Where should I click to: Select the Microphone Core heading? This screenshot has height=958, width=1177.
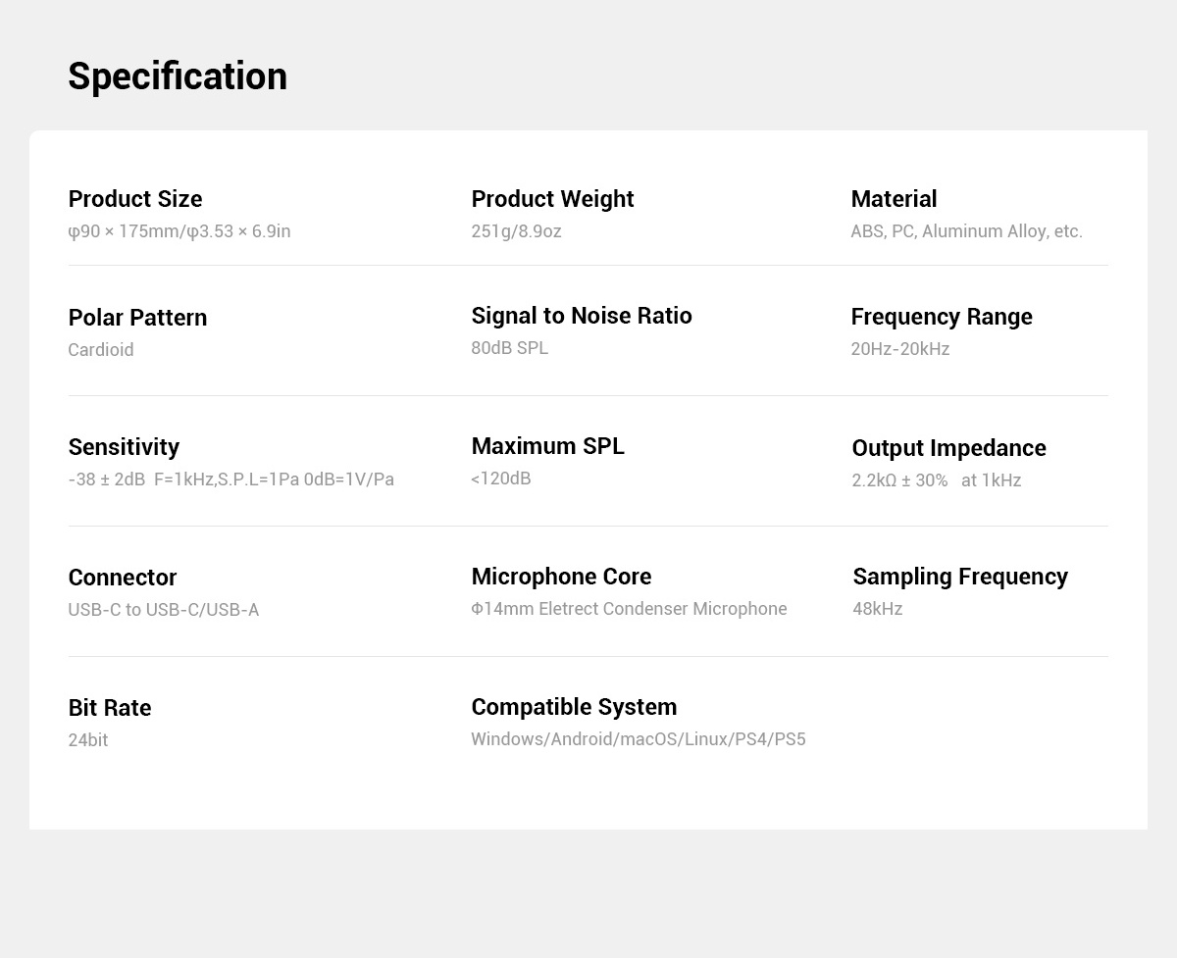click(561, 577)
